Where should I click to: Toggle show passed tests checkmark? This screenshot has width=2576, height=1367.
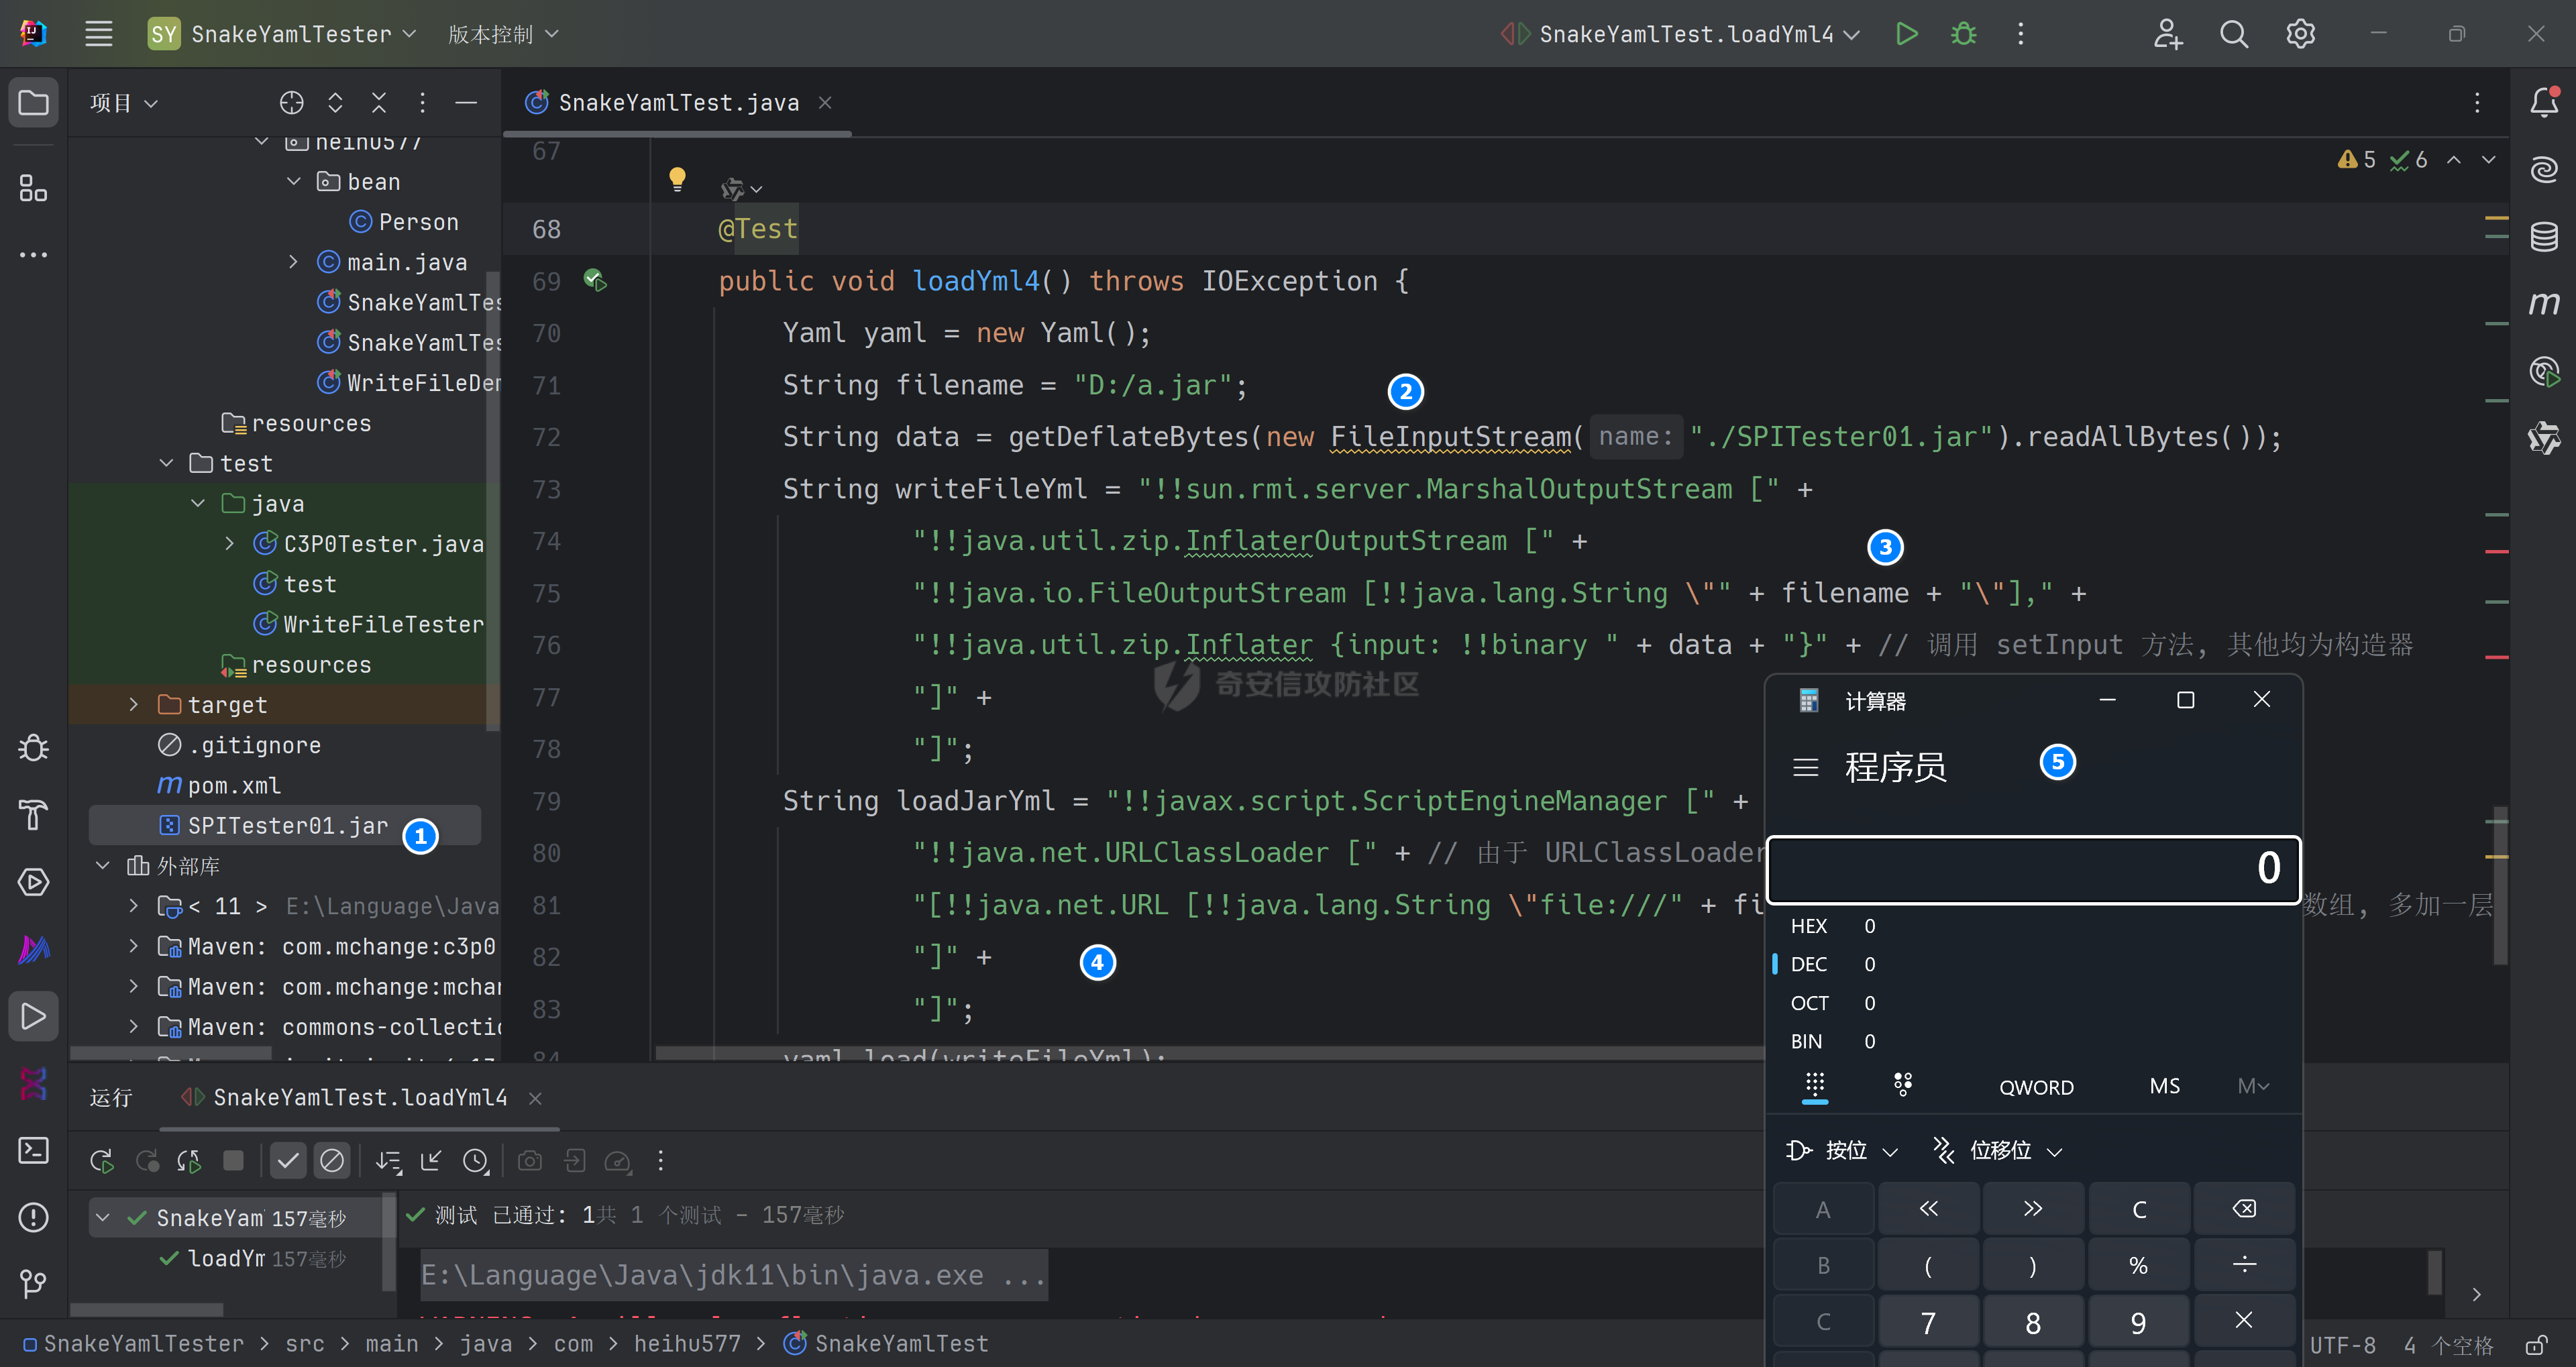(x=288, y=1160)
